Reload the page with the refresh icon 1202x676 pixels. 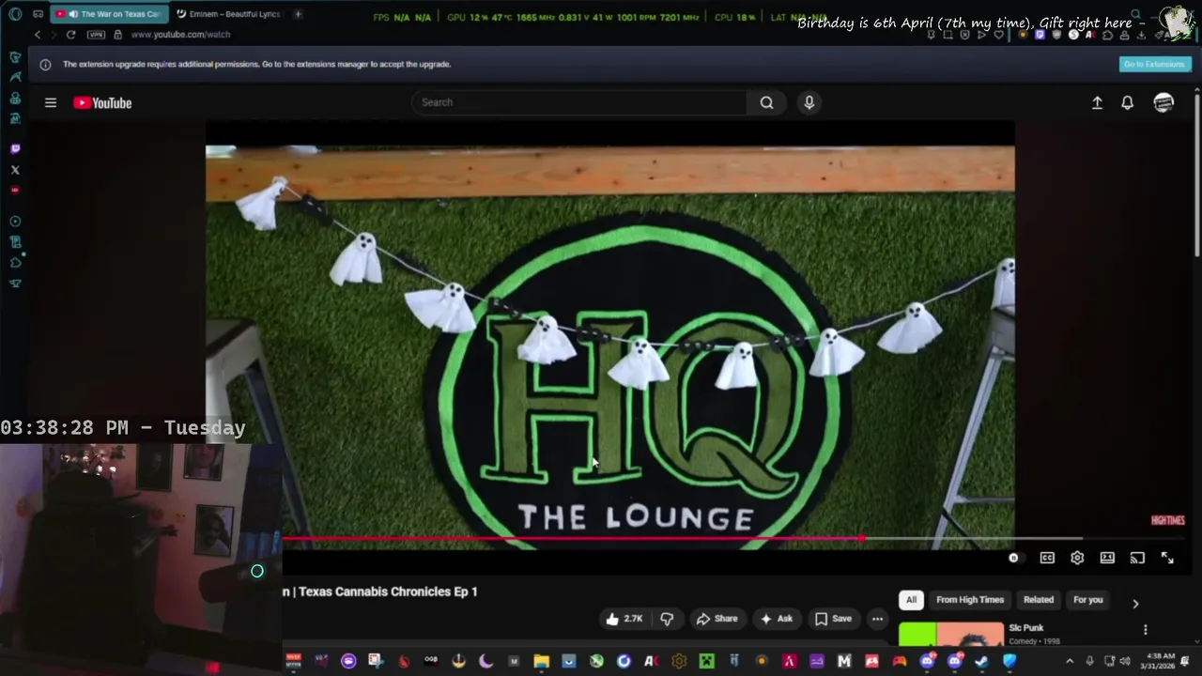coord(70,35)
